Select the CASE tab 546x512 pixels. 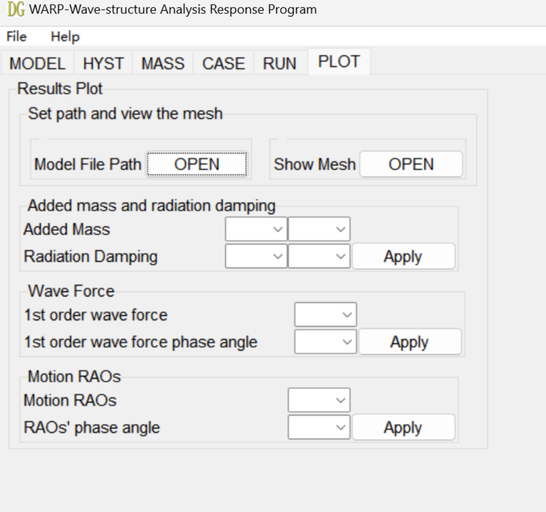tap(223, 64)
